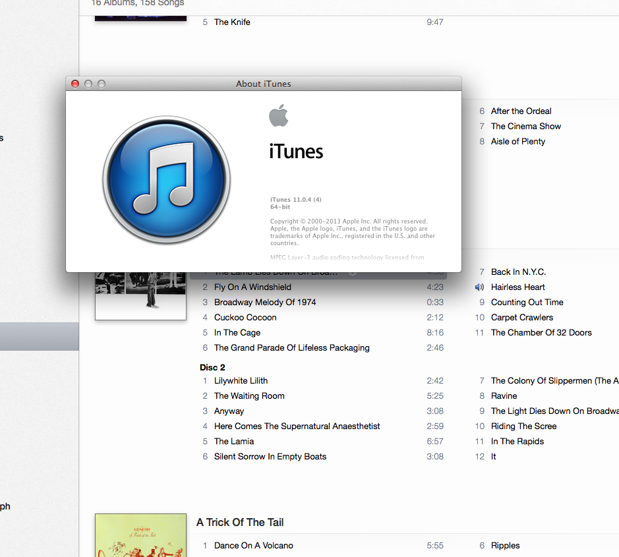The width and height of the screenshot is (619, 557).
Task: Select Back In N.Y.C. from the track list
Action: pyautogui.click(x=517, y=272)
